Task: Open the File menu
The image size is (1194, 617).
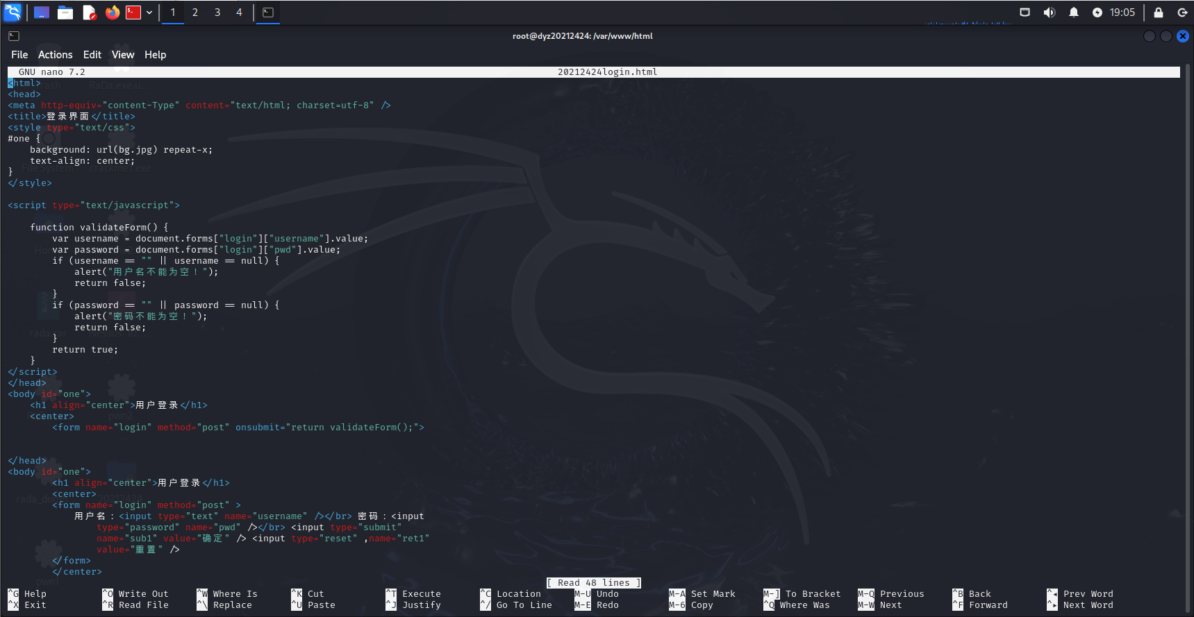Action: [19, 55]
